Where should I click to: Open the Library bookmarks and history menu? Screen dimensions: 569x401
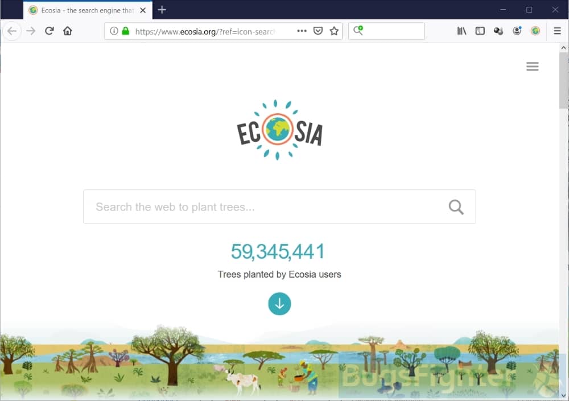pos(461,31)
